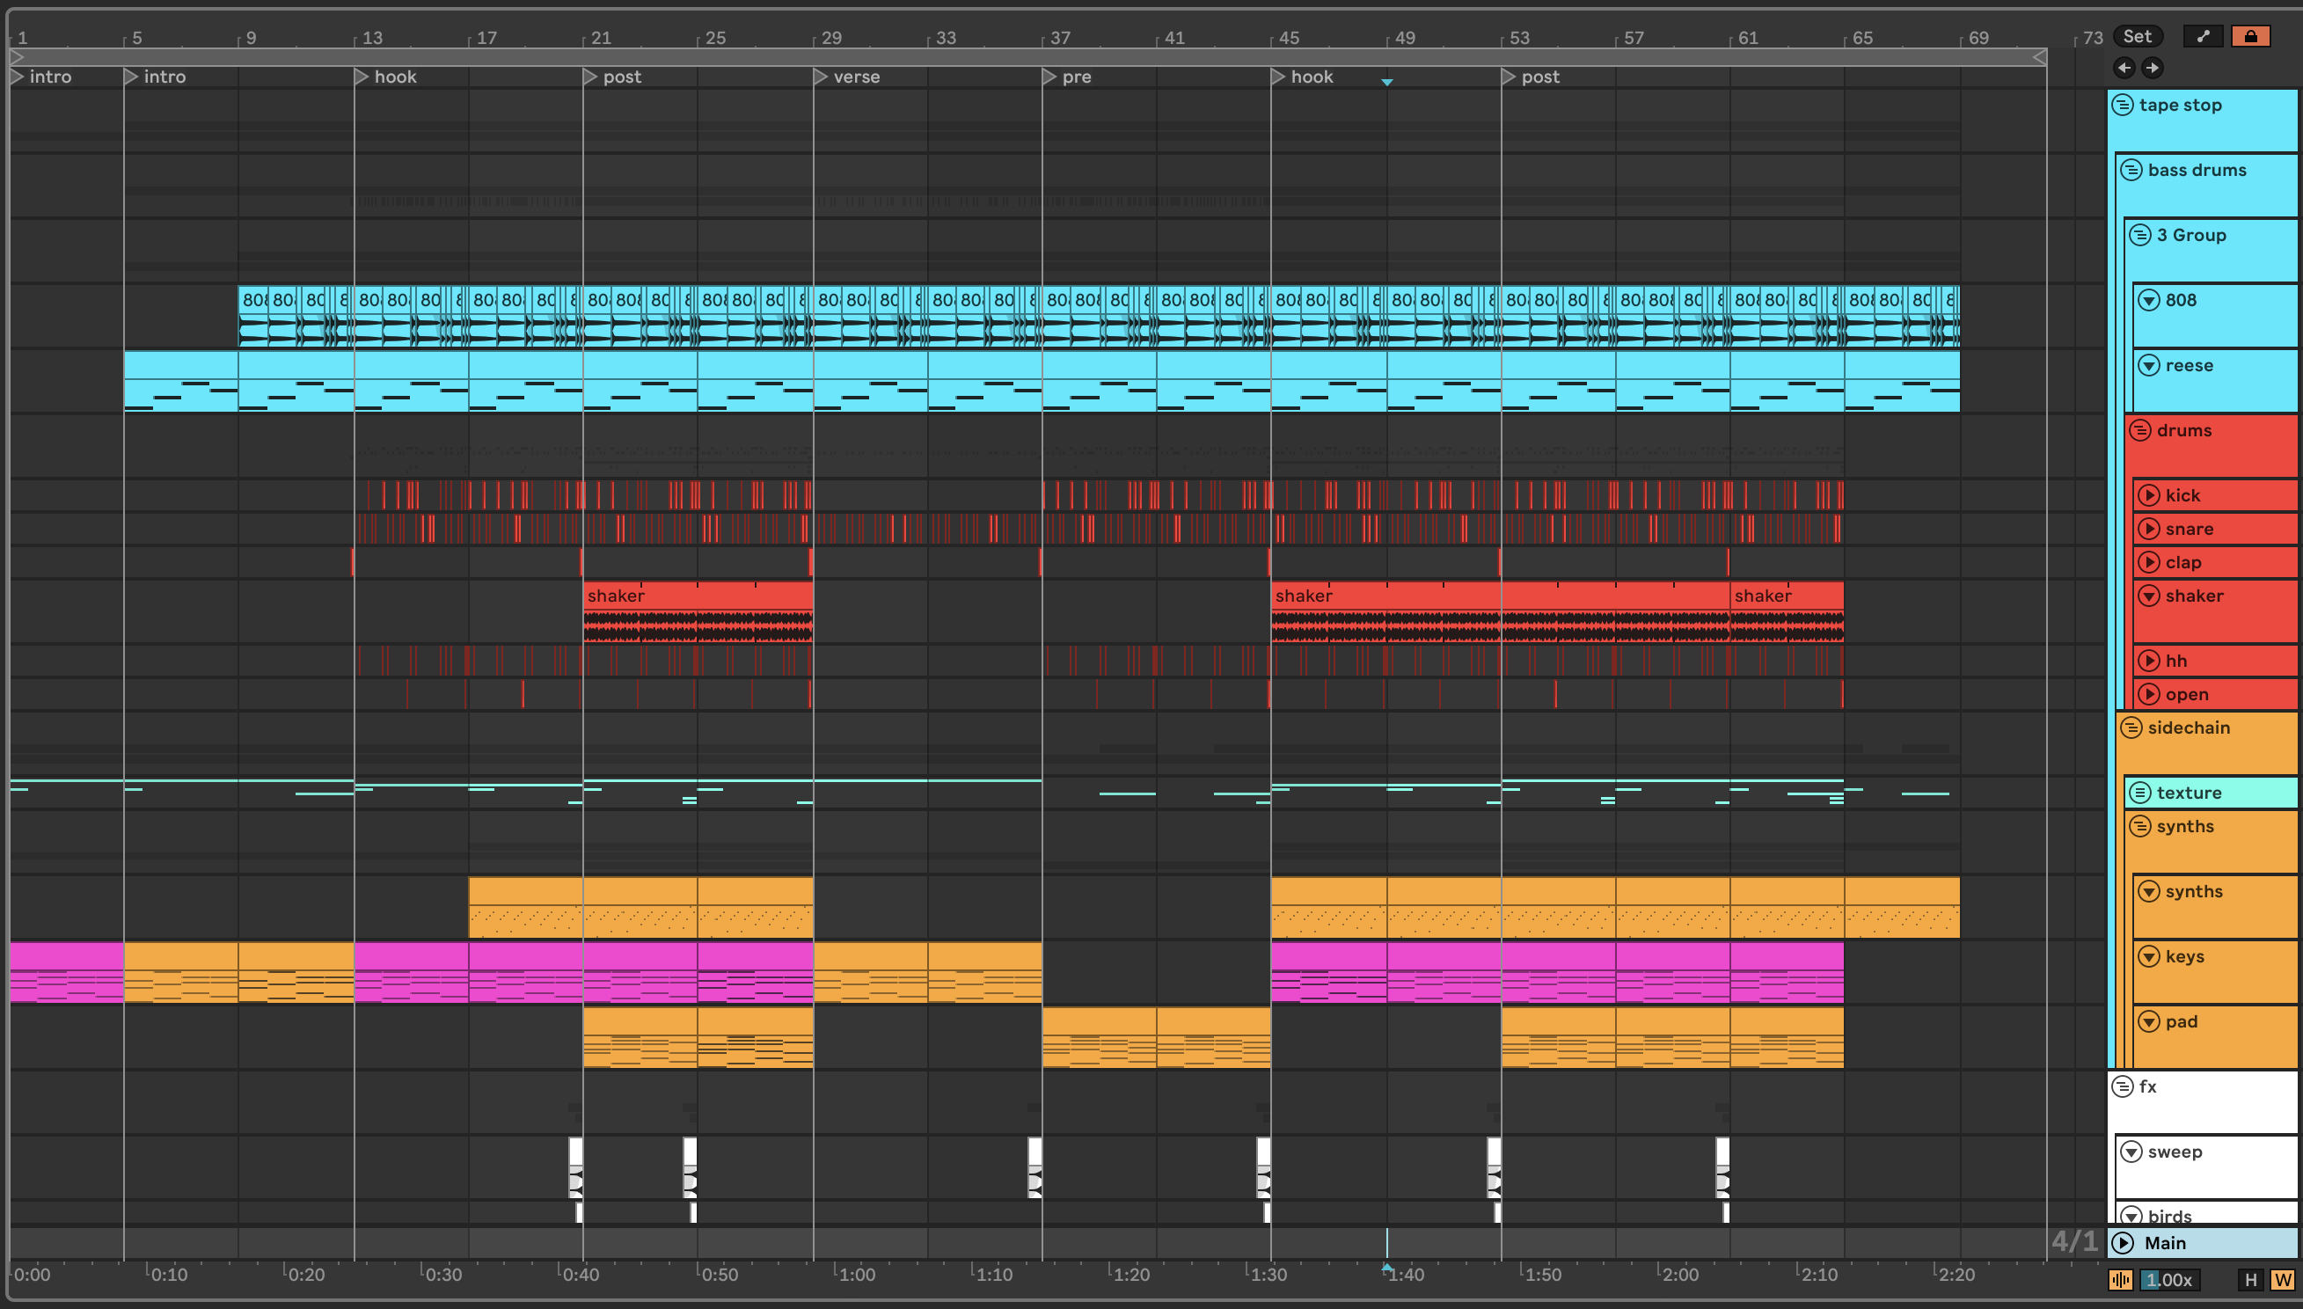
Task: Toggle the automation mode button
Action: [2204, 36]
